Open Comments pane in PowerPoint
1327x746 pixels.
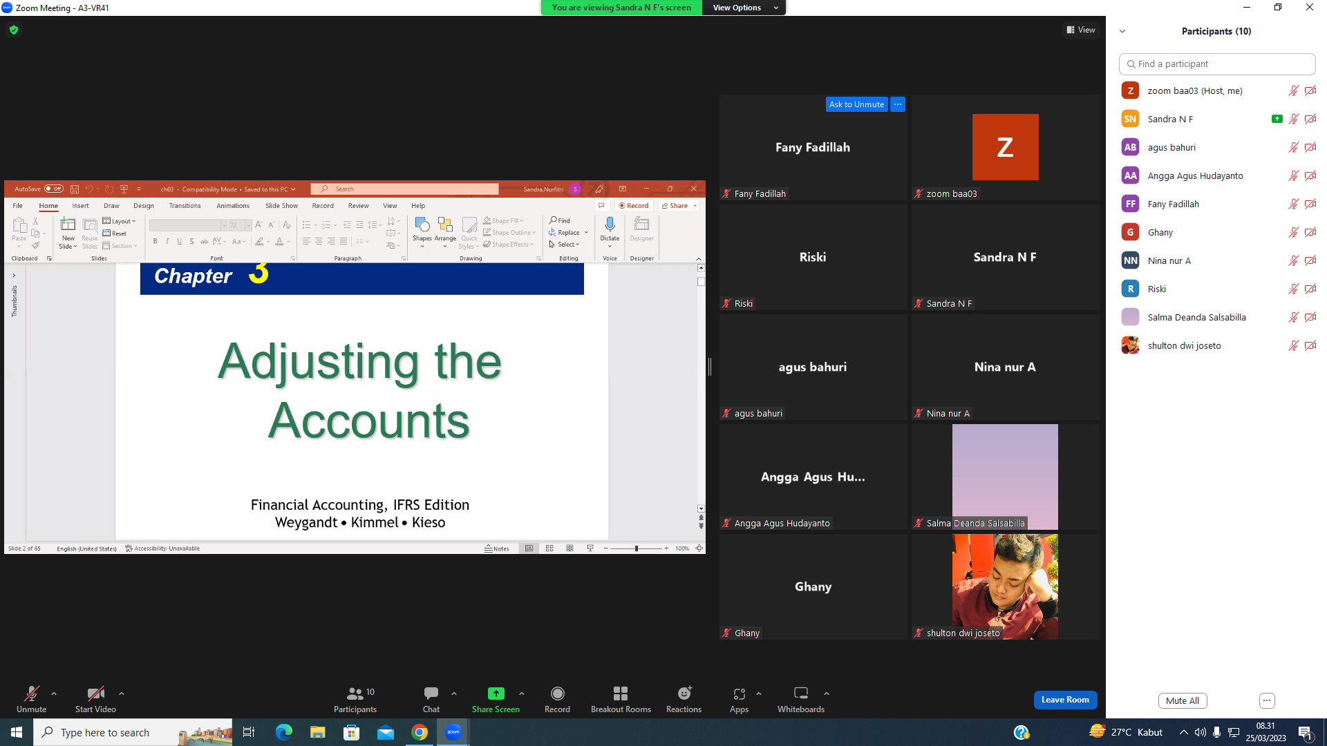click(x=601, y=206)
